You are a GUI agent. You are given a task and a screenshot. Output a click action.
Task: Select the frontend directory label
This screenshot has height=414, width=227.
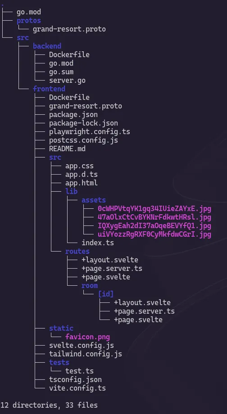[49, 89]
